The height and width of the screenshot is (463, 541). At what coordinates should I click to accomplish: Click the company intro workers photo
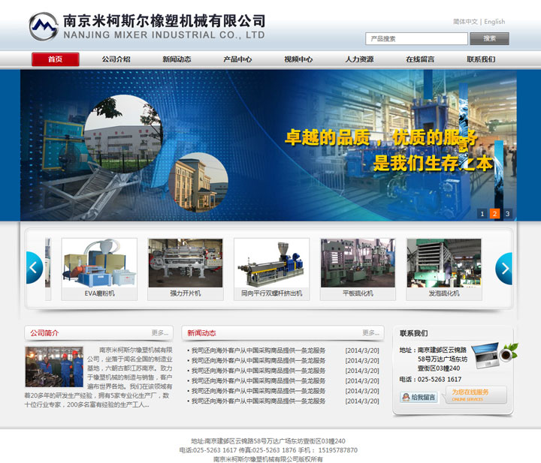click(54, 366)
